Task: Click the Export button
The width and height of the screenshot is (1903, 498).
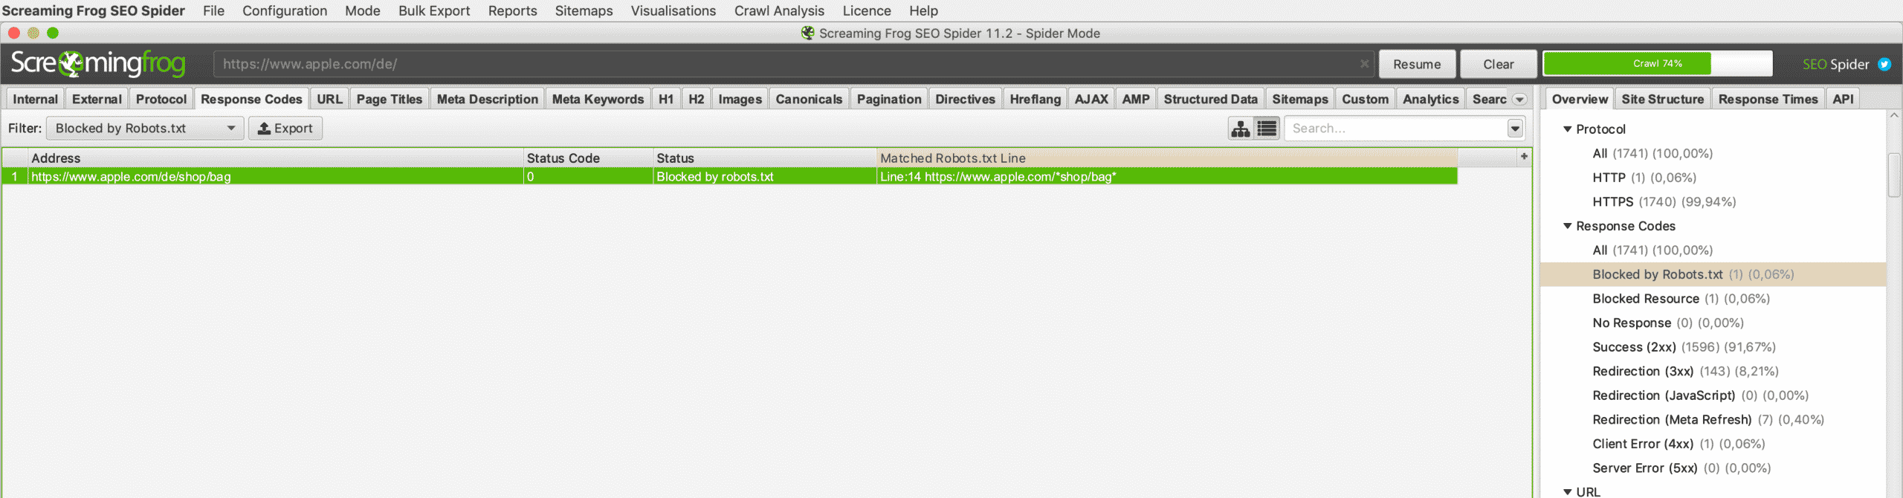Action: pos(285,129)
